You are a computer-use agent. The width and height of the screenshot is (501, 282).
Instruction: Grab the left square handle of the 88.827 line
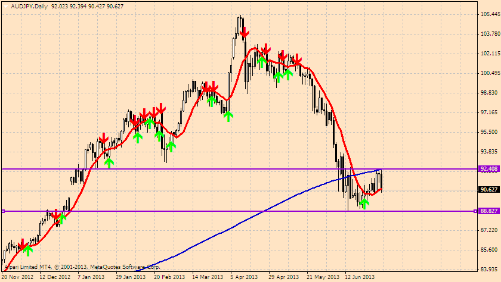tap(3, 211)
